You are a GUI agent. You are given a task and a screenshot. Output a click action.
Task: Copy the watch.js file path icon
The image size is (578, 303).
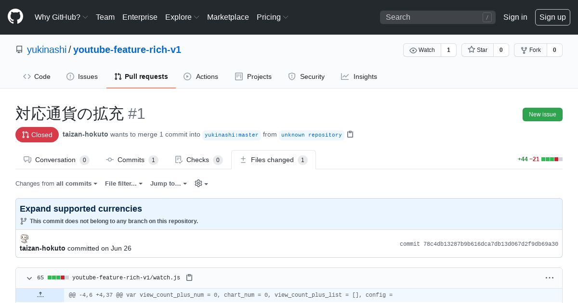189,278
